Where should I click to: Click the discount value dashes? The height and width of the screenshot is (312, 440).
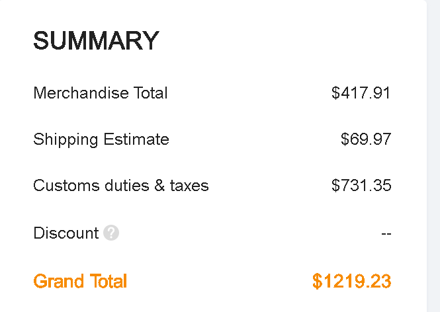[386, 234]
